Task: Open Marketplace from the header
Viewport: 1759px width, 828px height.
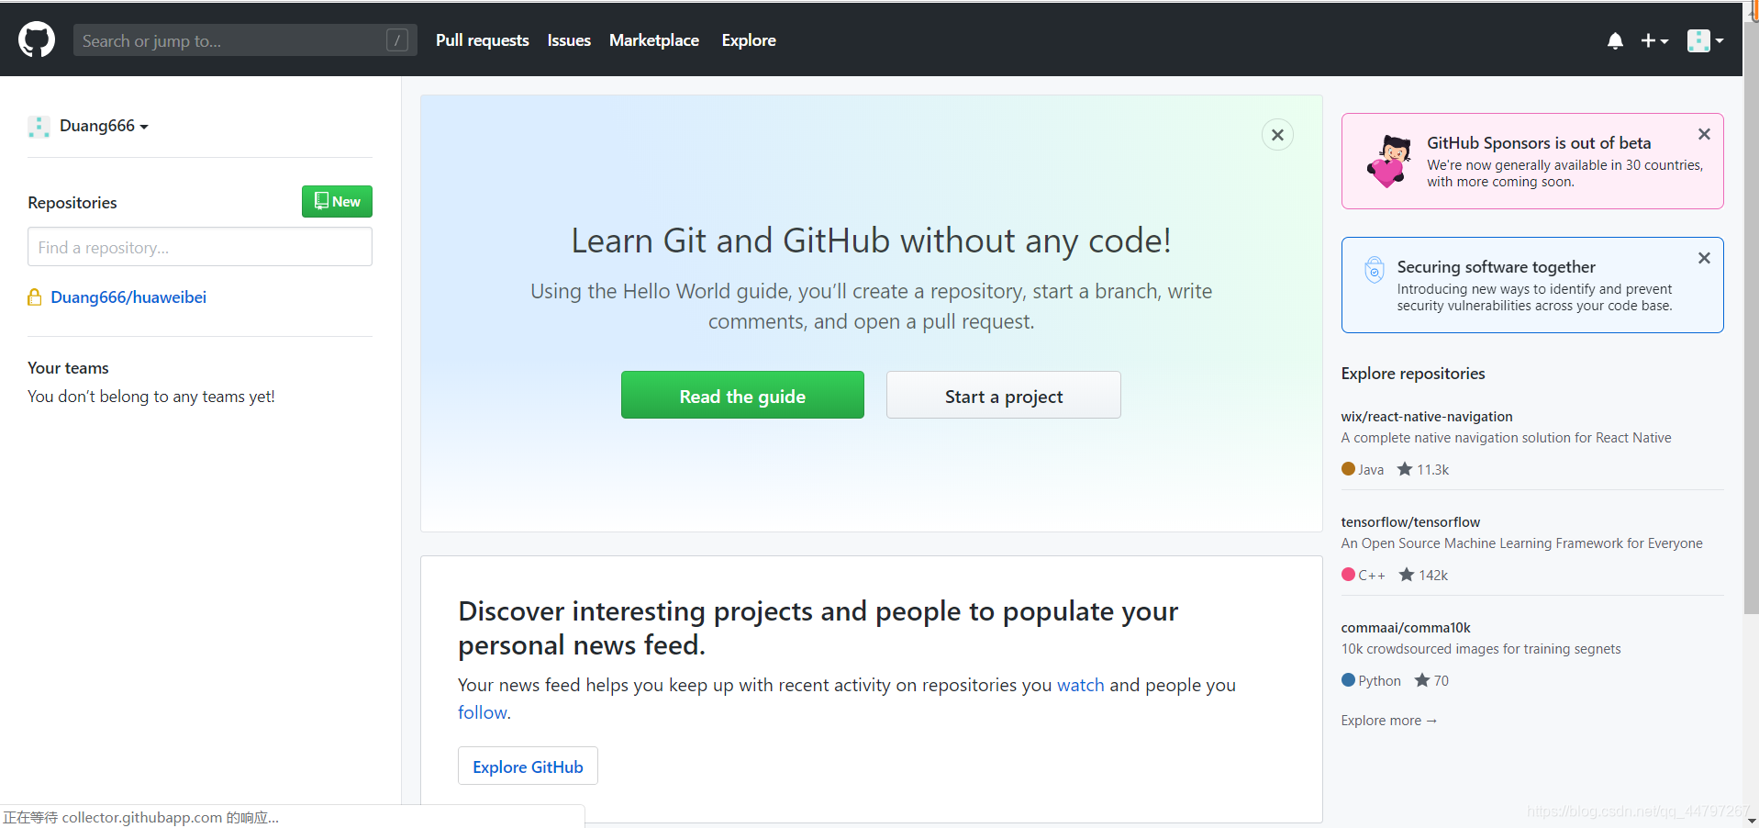Action: point(654,40)
